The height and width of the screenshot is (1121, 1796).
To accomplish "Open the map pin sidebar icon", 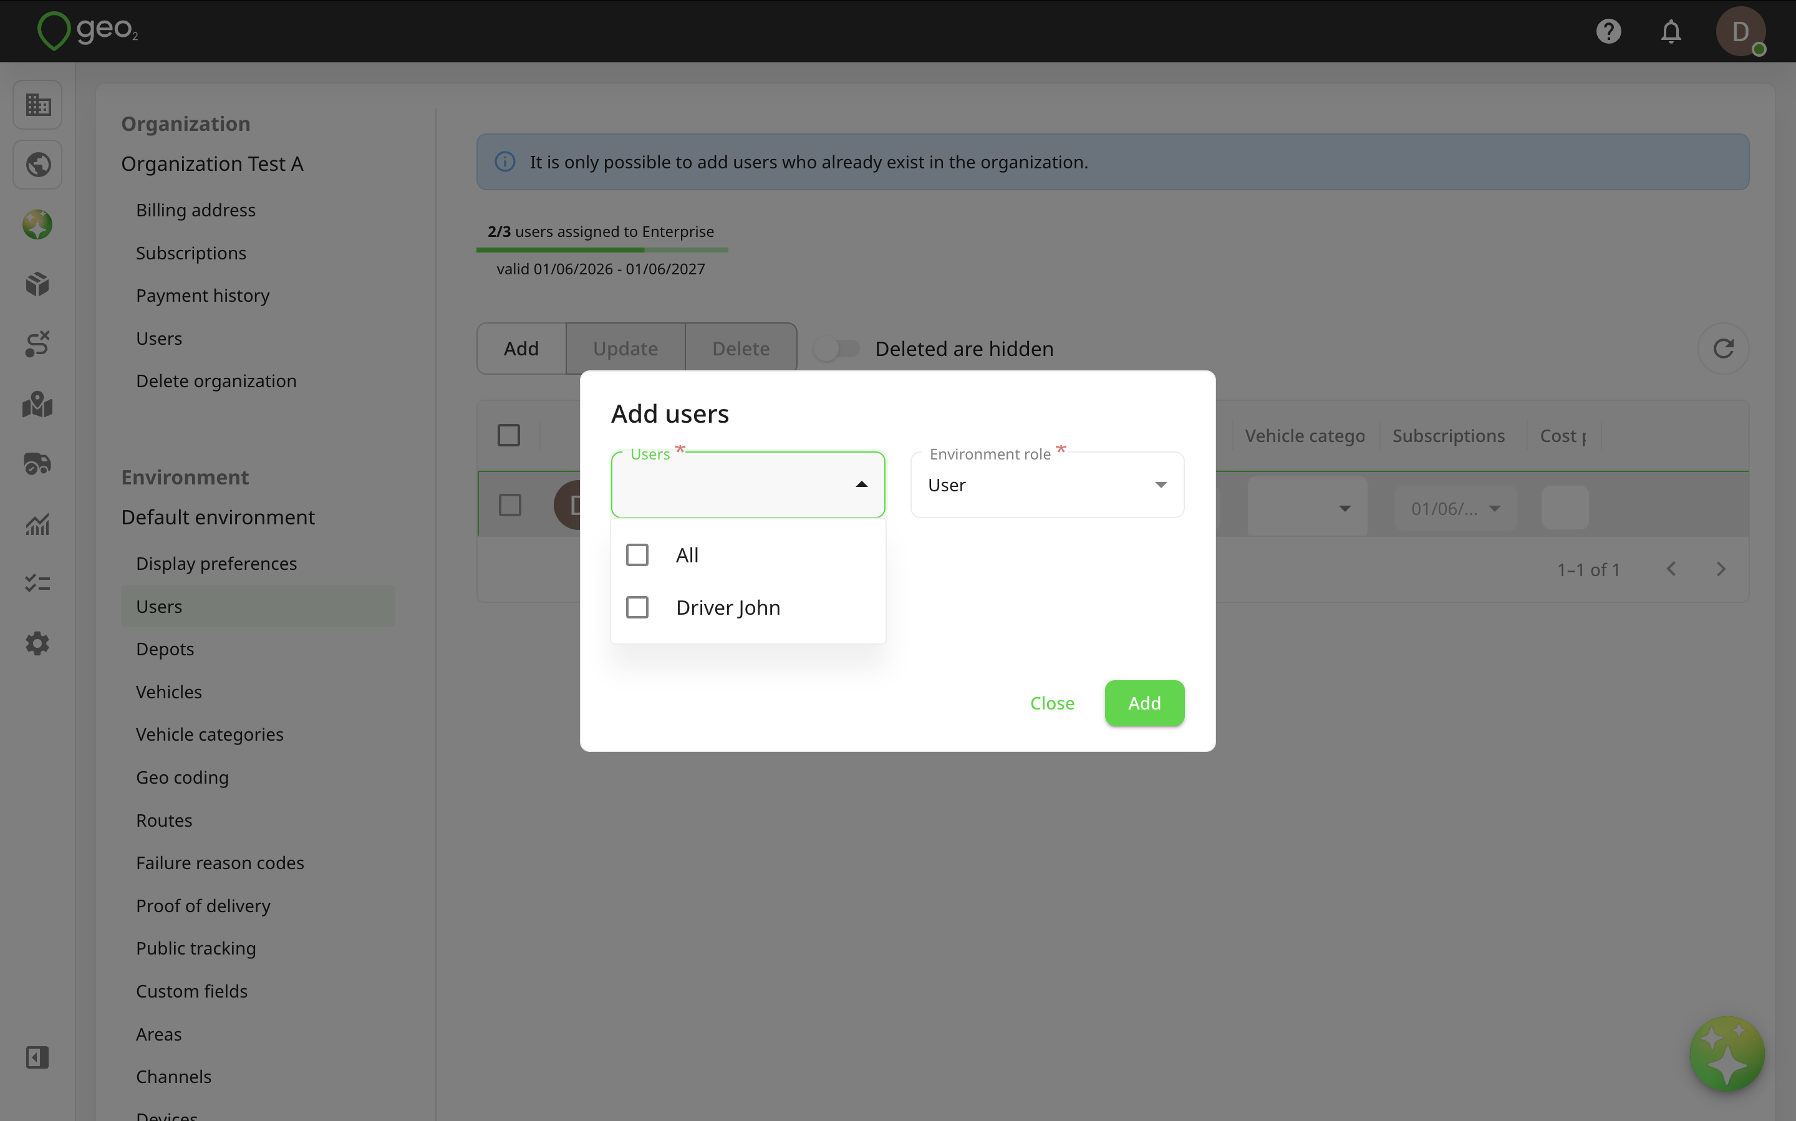I will click(x=37, y=404).
